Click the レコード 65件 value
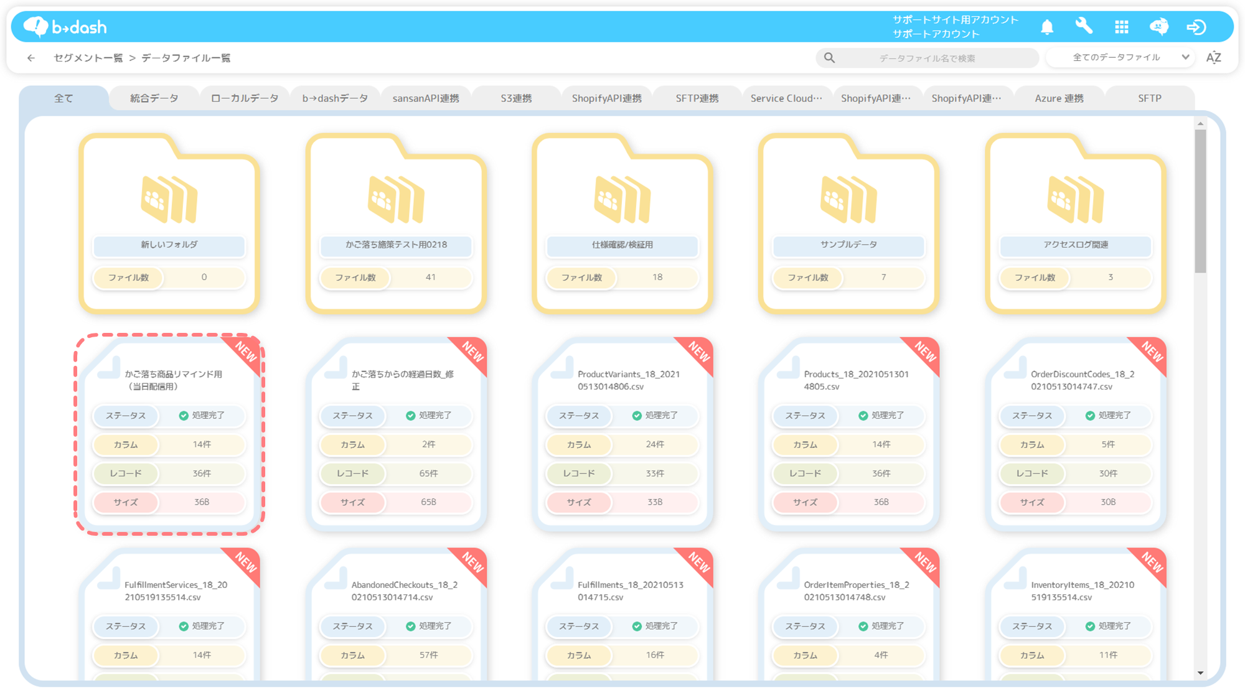This screenshot has height=700, width=1245. (428, 474)
